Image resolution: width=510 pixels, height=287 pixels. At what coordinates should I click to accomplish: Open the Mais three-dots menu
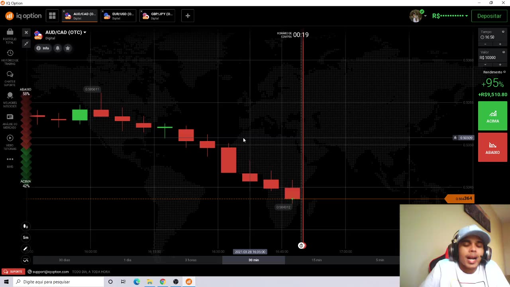[10, 161]
